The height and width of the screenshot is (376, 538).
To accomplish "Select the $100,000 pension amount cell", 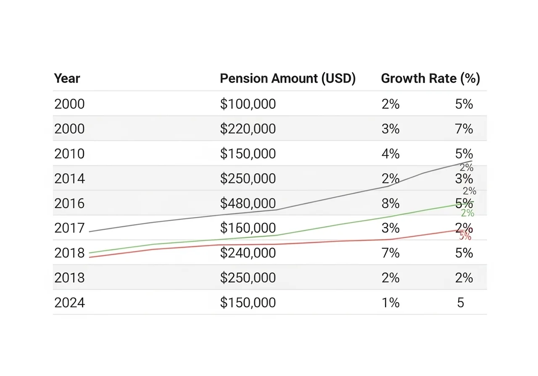I will [248, 104].
